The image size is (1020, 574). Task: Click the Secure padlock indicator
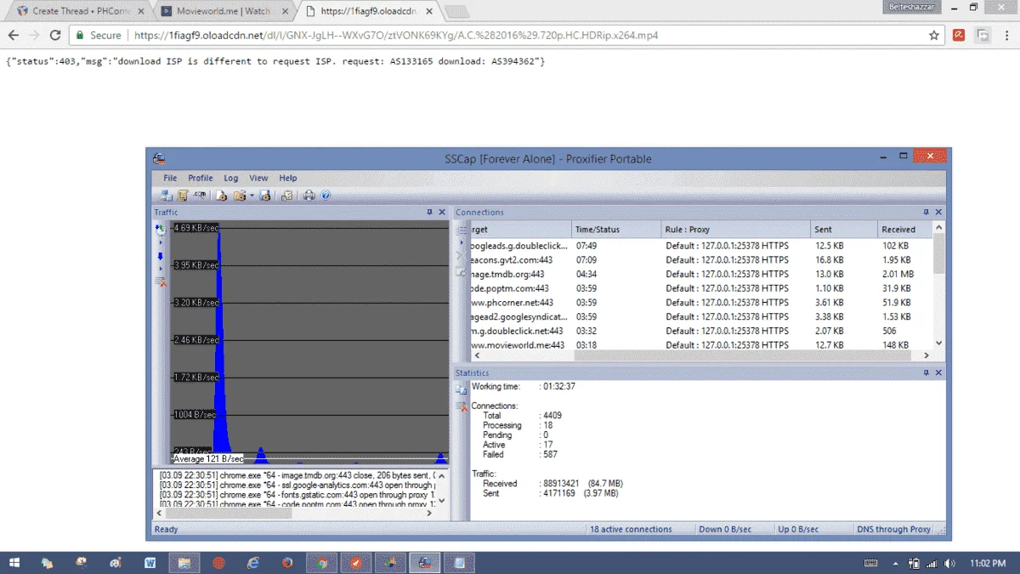[99, 36]
